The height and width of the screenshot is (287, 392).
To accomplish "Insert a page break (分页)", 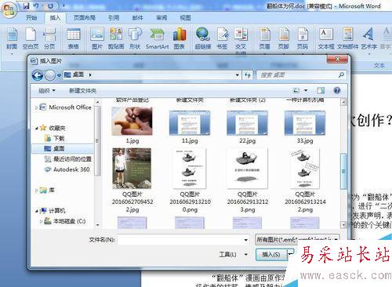I will coord(49,38).
